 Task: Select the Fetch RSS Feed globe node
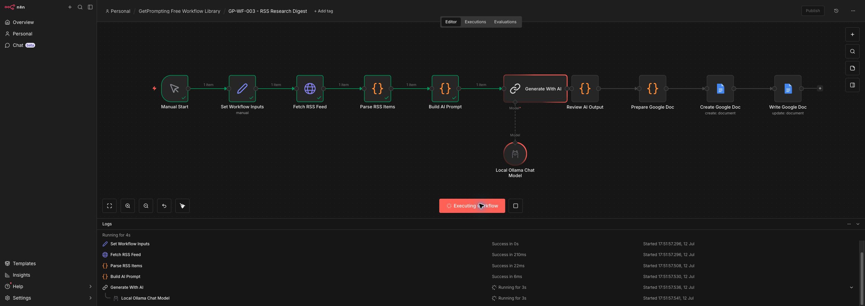coord(310,88)
